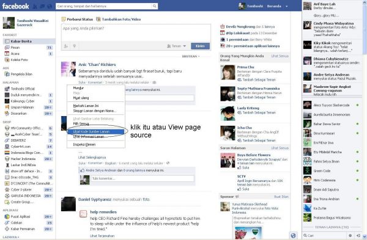Open chat settings gear icon

350,236
